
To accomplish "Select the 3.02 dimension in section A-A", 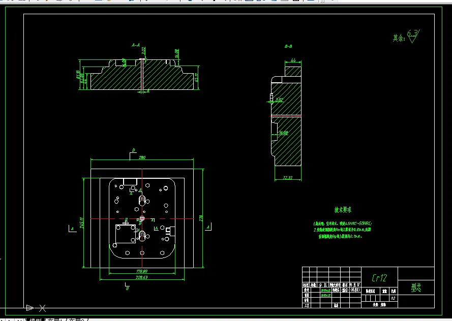I will (x=143, y=51).
